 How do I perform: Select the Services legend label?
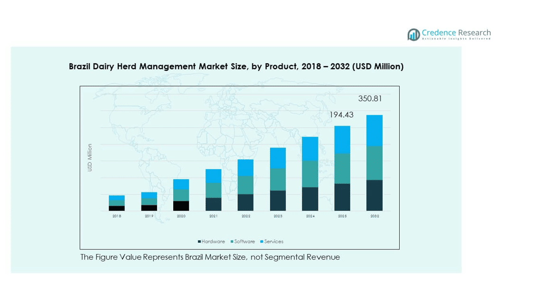274,242
